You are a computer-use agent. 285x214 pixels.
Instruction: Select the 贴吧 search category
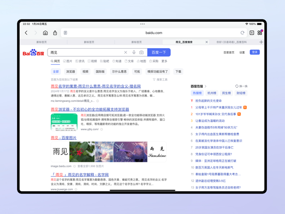point(104,61)
